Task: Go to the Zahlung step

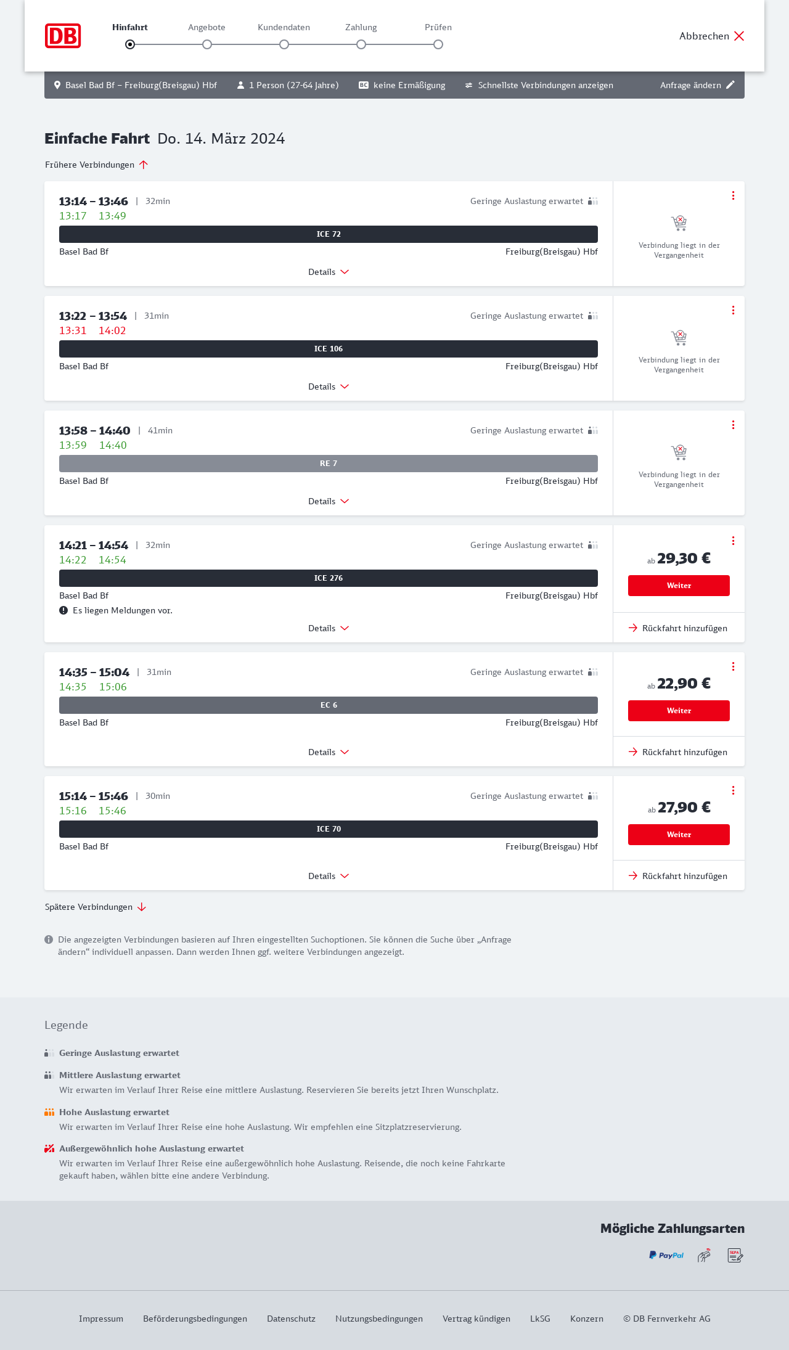Action: (x=361, y=44)
